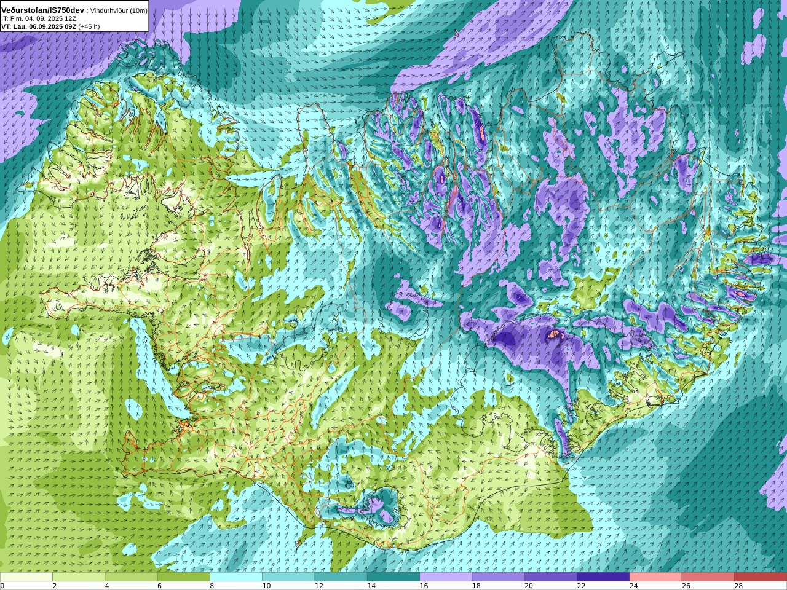The image size is (787, 590).
Task: Choose the olive green 6–8 legend swatch
Action: tap(184, 577)
